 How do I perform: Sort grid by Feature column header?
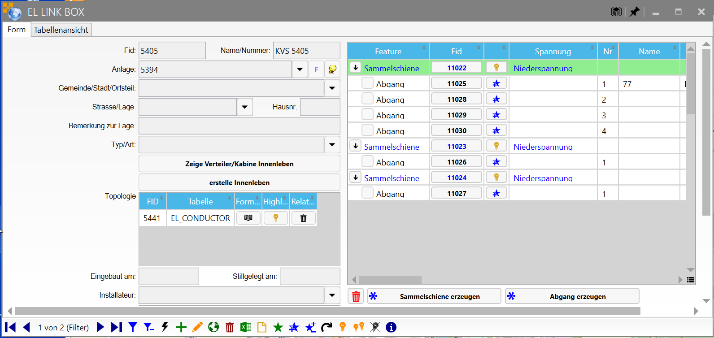pyautogui.click(x=388, y=51)
